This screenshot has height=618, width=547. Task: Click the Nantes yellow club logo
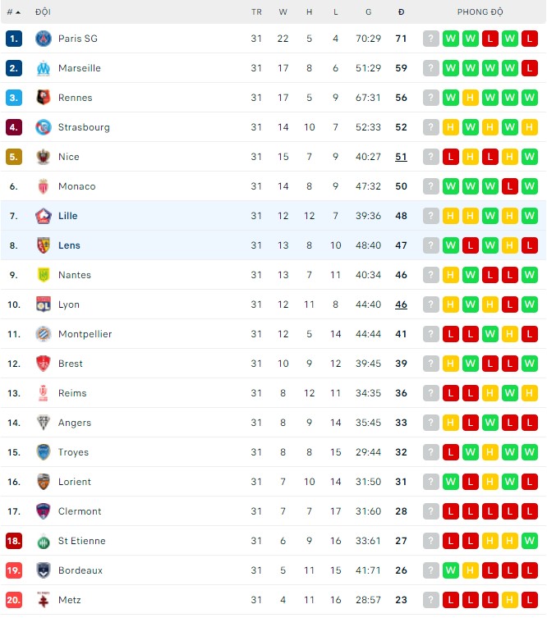[44, 275]
